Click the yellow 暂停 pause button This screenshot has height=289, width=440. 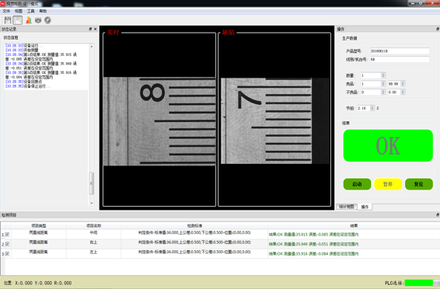tap(388, 184)
